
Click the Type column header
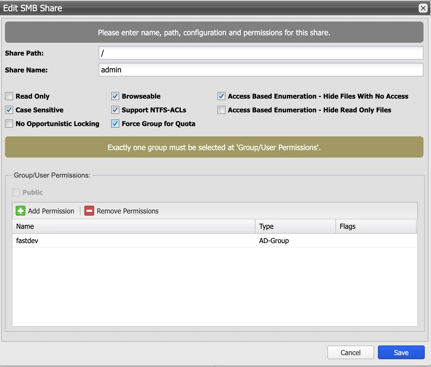coord(295,226)
